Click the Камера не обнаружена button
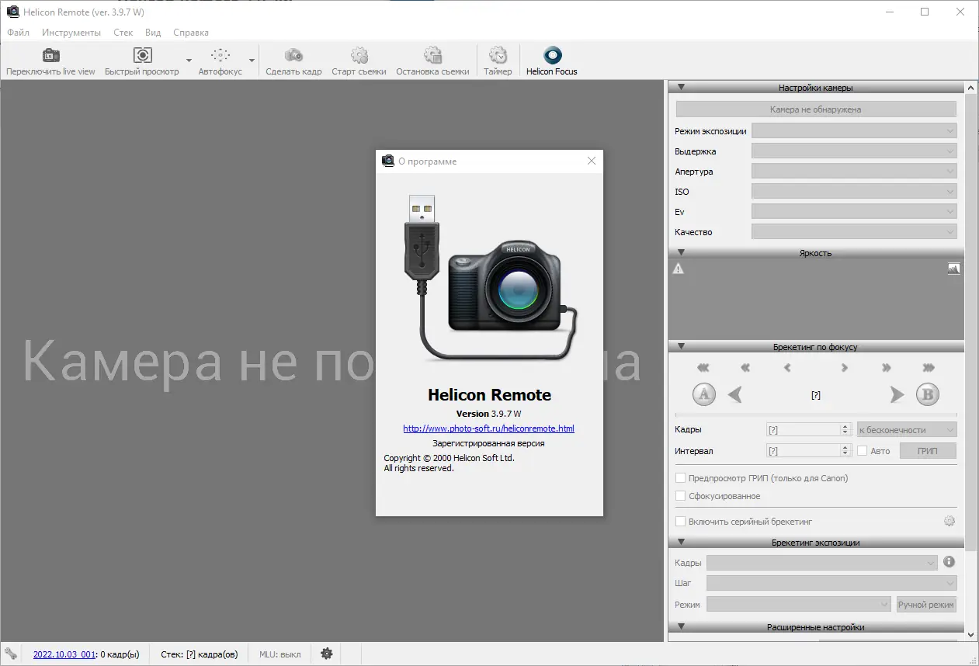Screen dimensions: 979x666 pos(816,109)
